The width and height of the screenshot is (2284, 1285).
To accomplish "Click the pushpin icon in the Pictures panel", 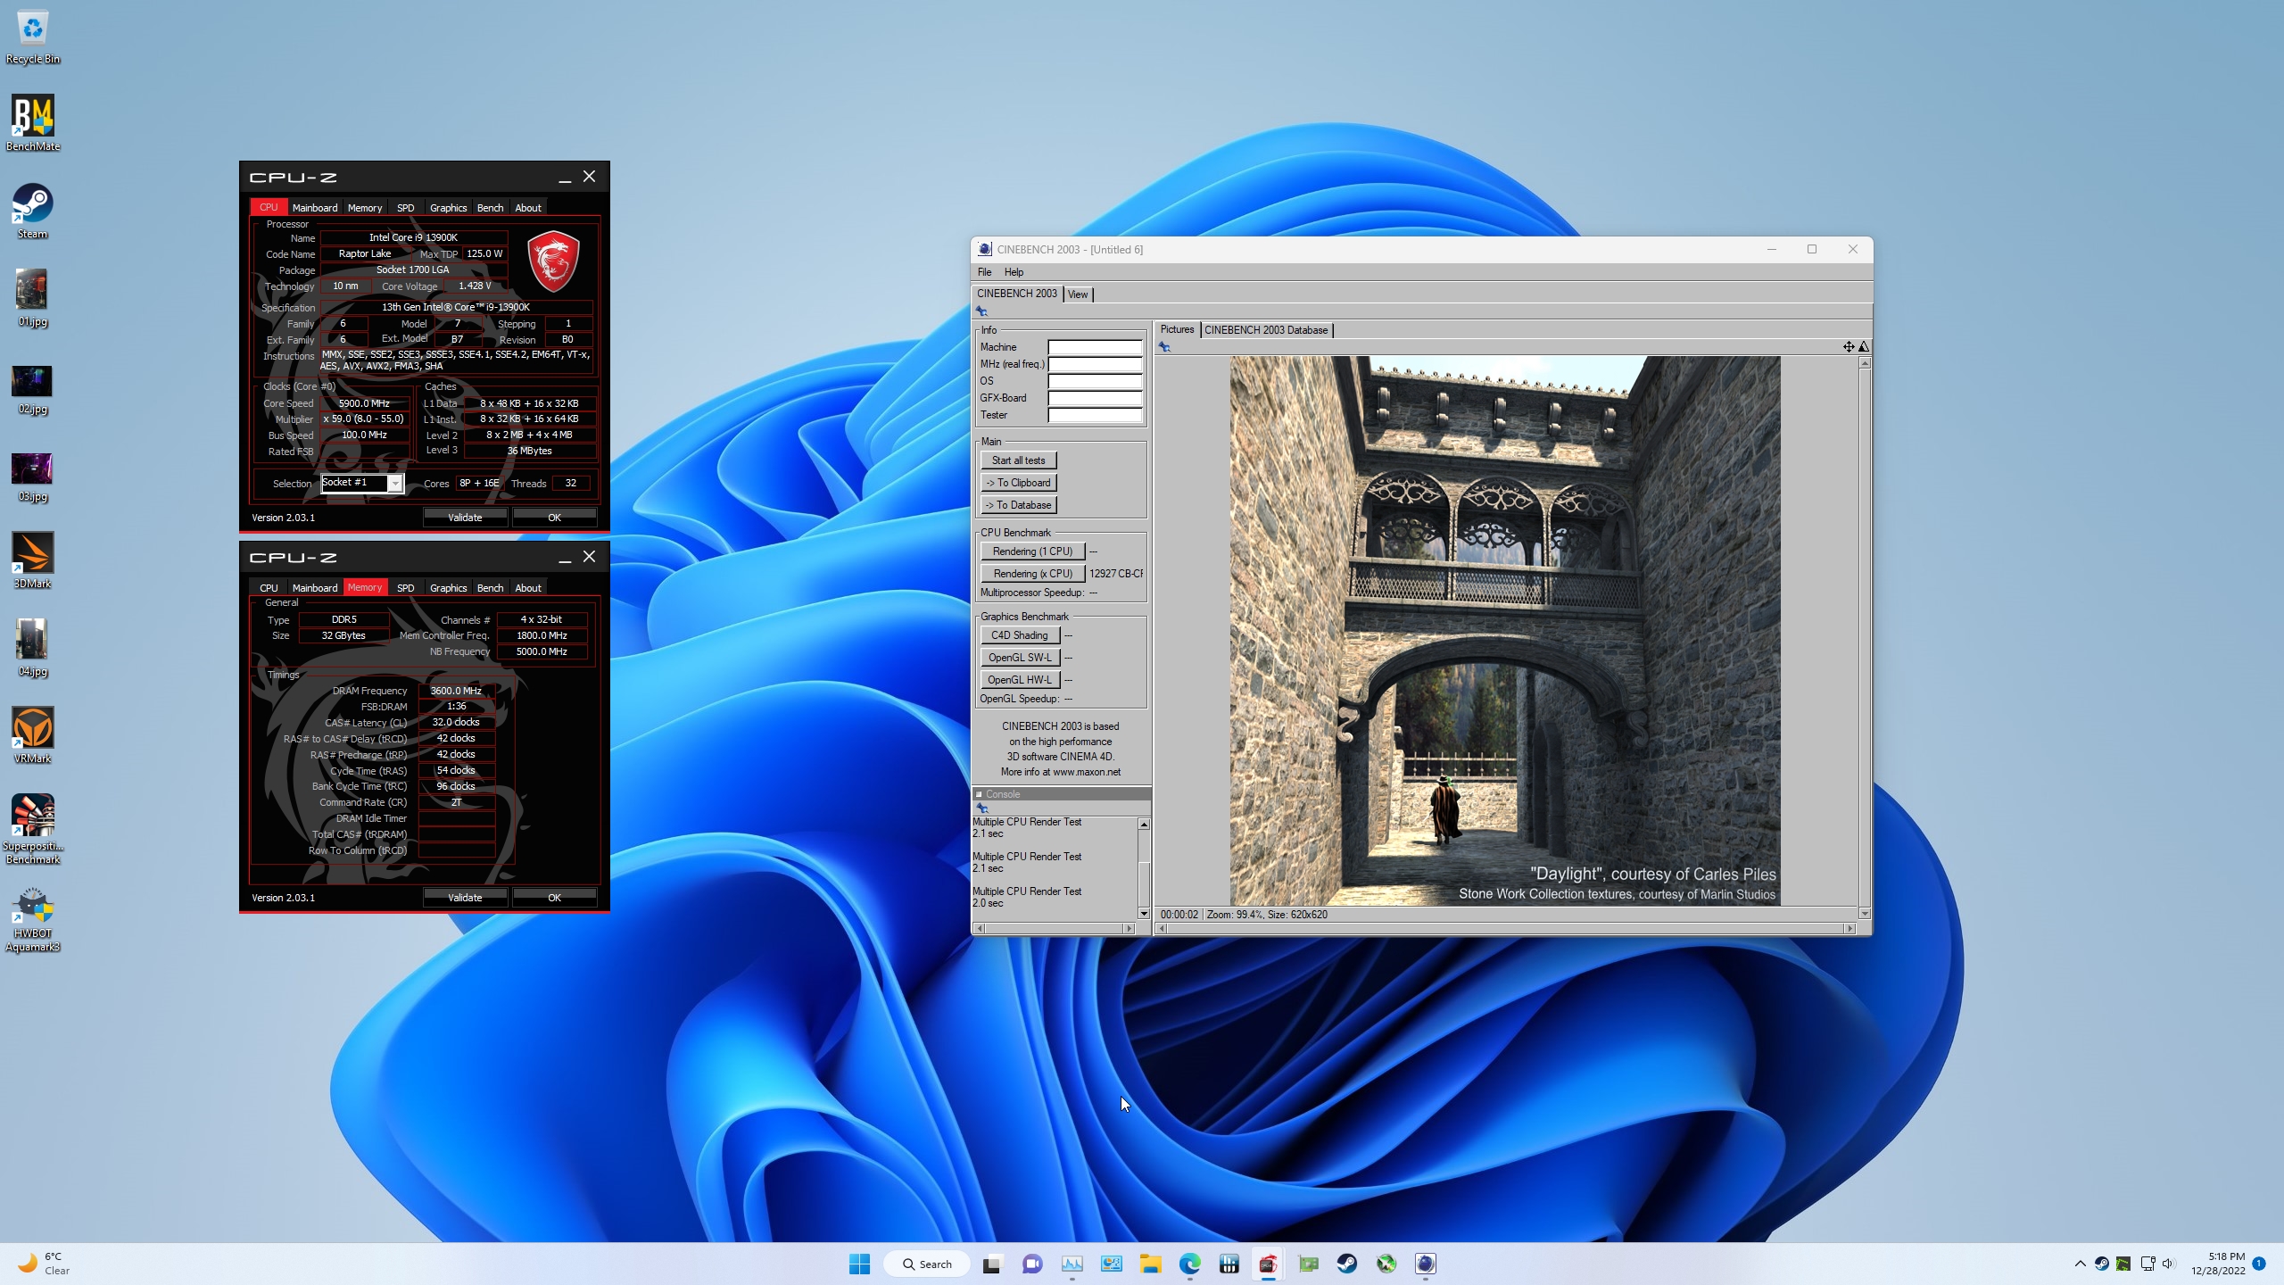I will pos(1164,347).
